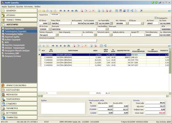Click the red X delete icon in header toolbar
The width and height of the screenshot is (172, 124).
coord(94,11)
